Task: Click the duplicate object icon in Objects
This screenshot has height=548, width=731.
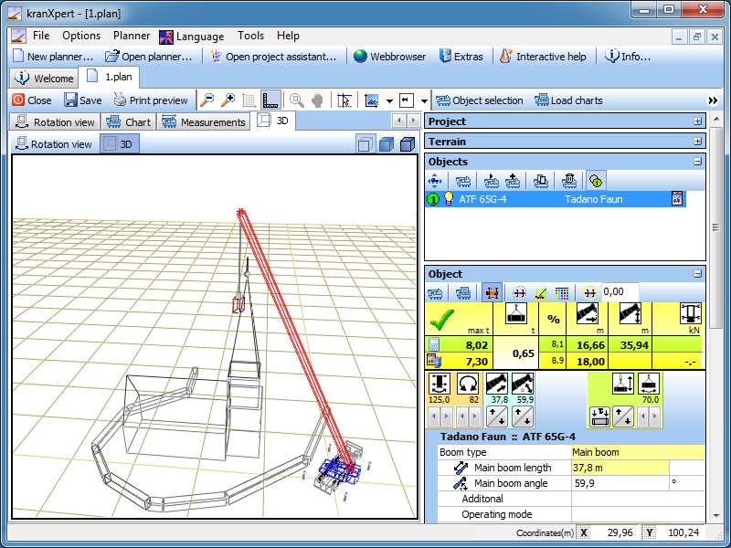Action: 540,182
